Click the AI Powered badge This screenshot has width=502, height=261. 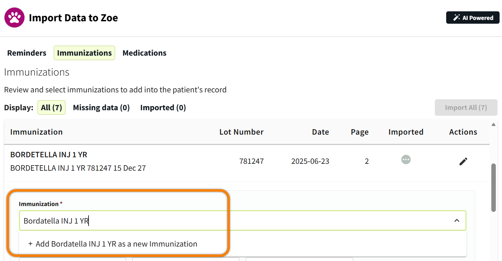(x=472, y=18)
